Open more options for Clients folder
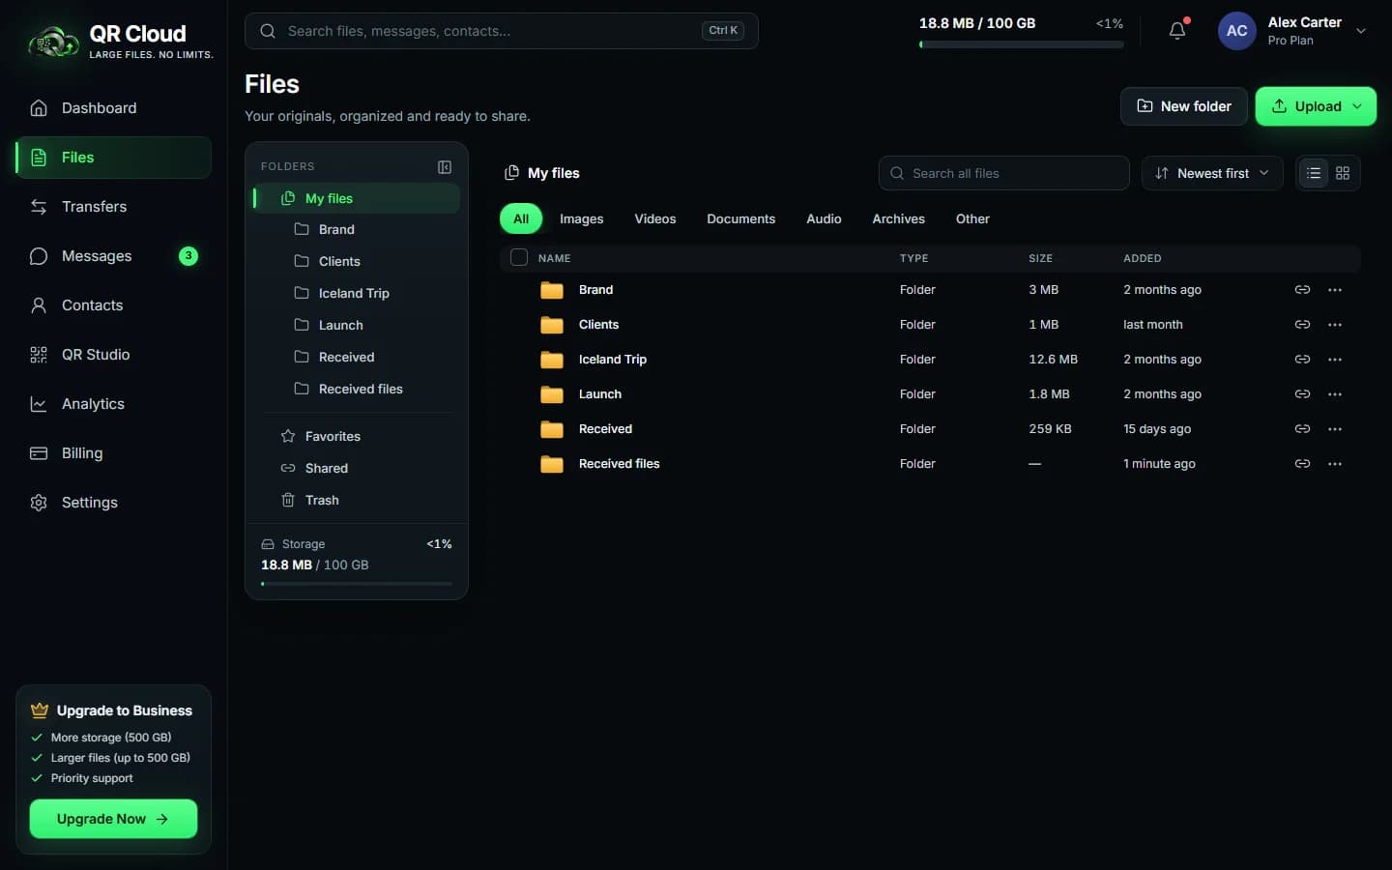The image size is (1392, 870). coord(1335,325)
